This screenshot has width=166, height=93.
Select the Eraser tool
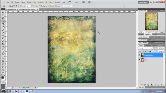click(x=3, y=41)
